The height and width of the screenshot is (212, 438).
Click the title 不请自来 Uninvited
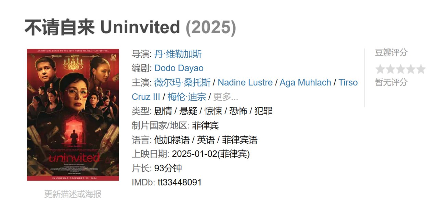coord(102,27)
